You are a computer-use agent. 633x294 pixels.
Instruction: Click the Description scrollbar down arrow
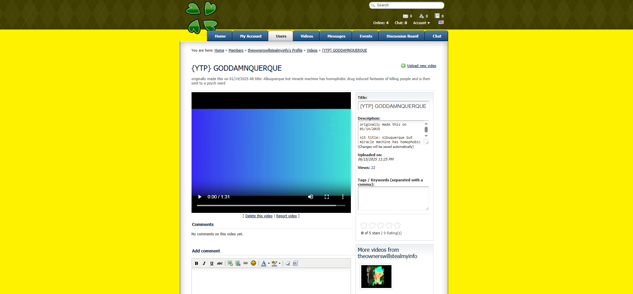tap(426, 136)
